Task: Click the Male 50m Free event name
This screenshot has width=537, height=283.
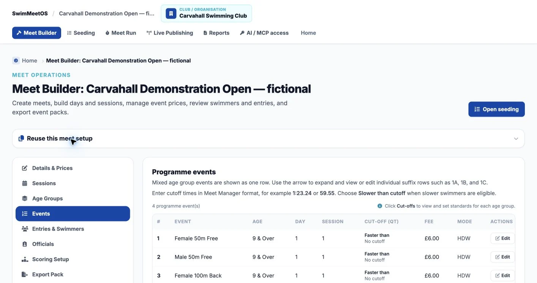Action: [193, 257]
